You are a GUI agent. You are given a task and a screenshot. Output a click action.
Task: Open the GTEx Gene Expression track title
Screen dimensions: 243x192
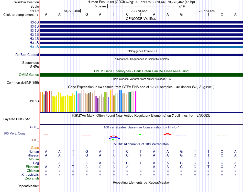141,87
